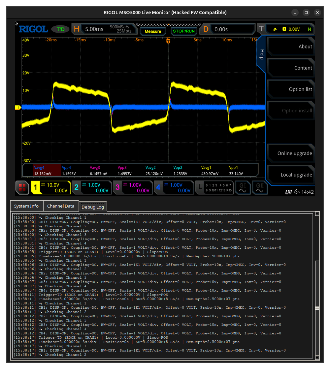Toggle channel 4 blue label
The width and height of the screenshot is (330, 369).
click(x=174, y=187)
